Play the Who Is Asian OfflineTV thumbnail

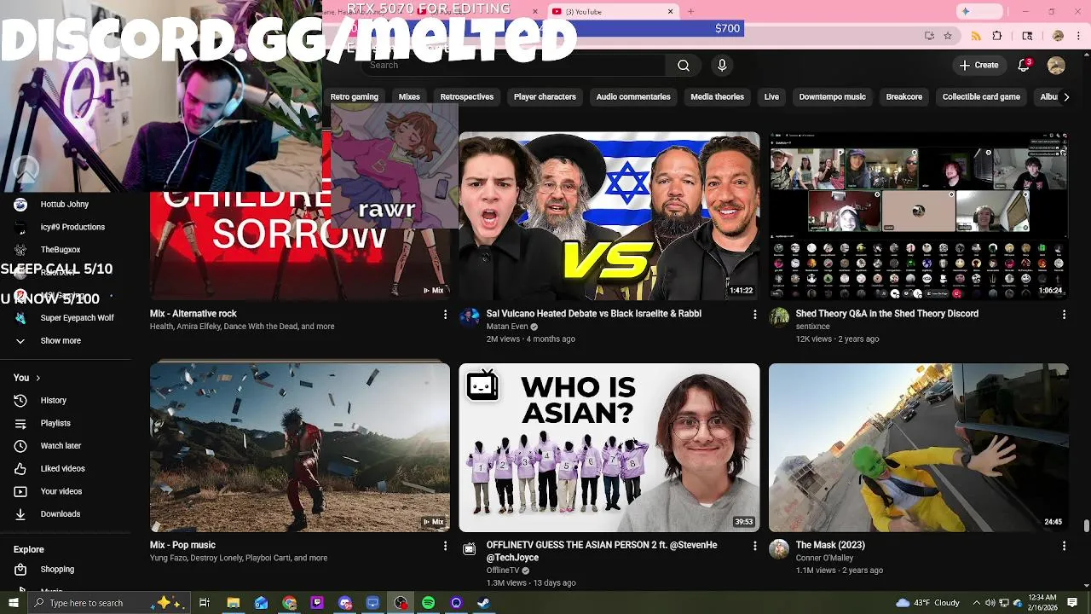[609, 448]
